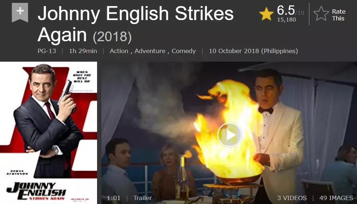Open the Action genre link
Screen dimensions: 357x204
pos(119,51)
